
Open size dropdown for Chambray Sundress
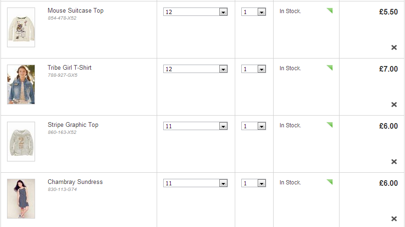[195, 183]
